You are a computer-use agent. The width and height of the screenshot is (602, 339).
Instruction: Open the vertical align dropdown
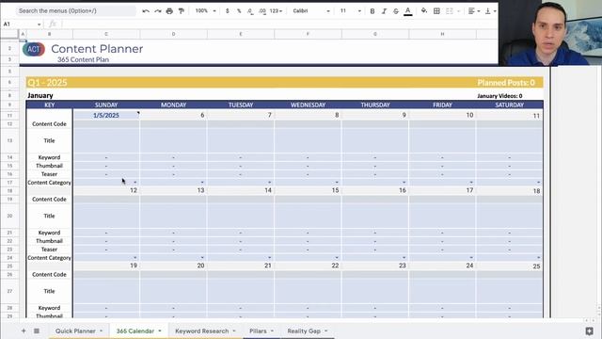tap(490, 11)
